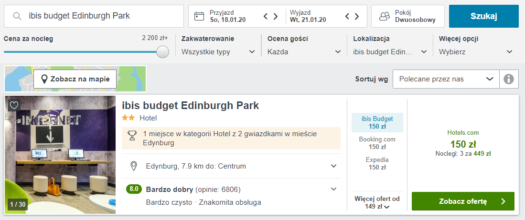Click the ranking banner 1 miejsce w kategorii
Image resolution: width=525 pixels, height=220 pixels.
231,138
